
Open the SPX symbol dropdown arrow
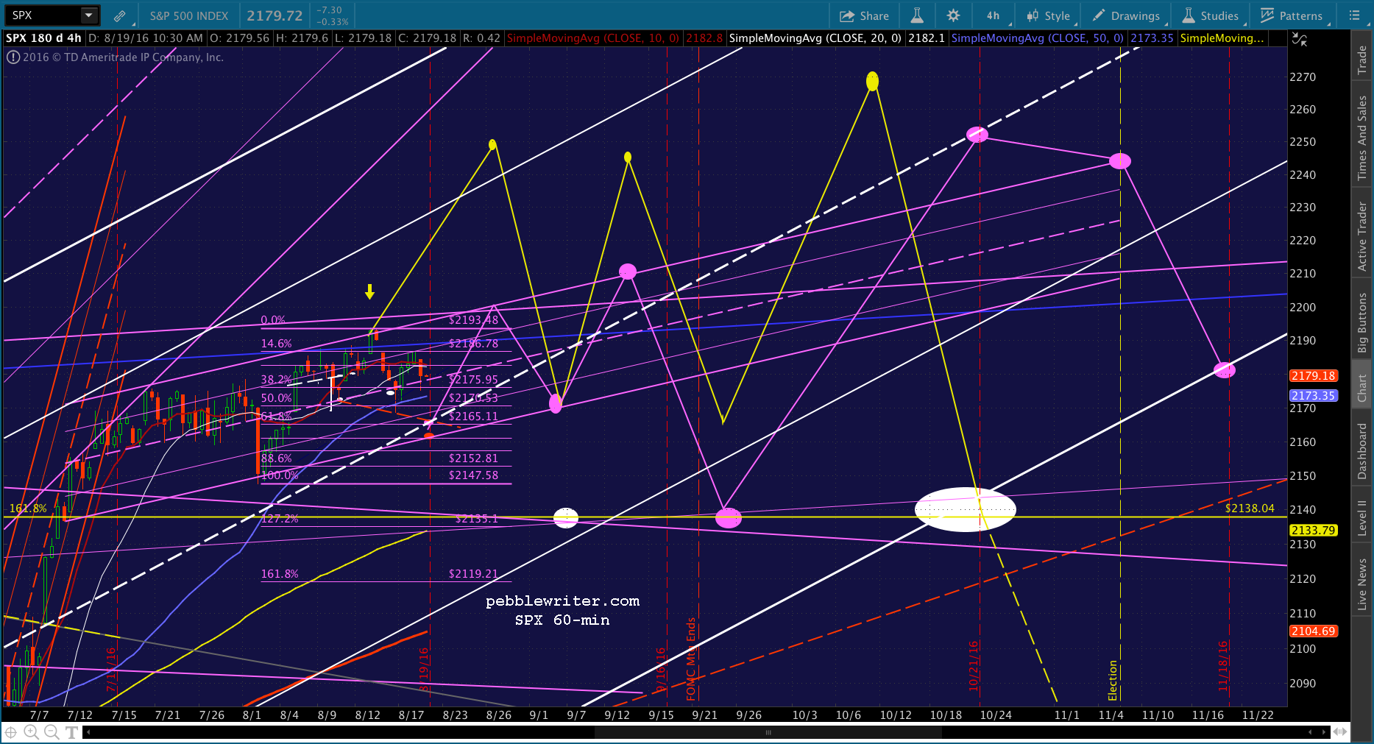click(88, 15)
